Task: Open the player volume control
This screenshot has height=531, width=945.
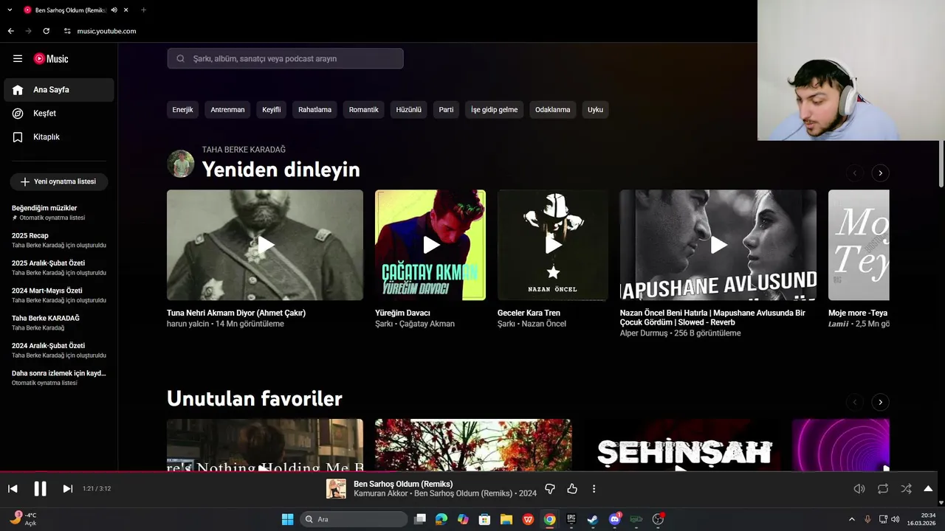Action: coord(859,488)
